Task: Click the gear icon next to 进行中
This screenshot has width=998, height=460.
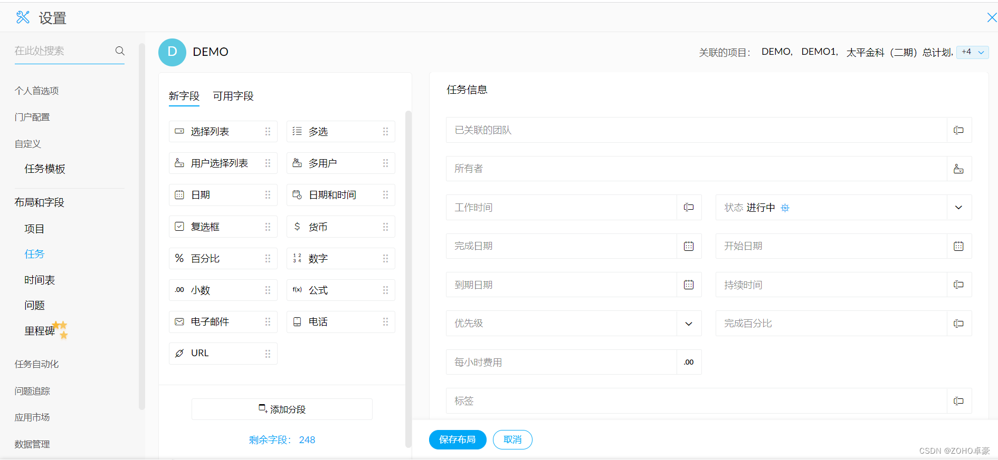Action: point(785,208)
